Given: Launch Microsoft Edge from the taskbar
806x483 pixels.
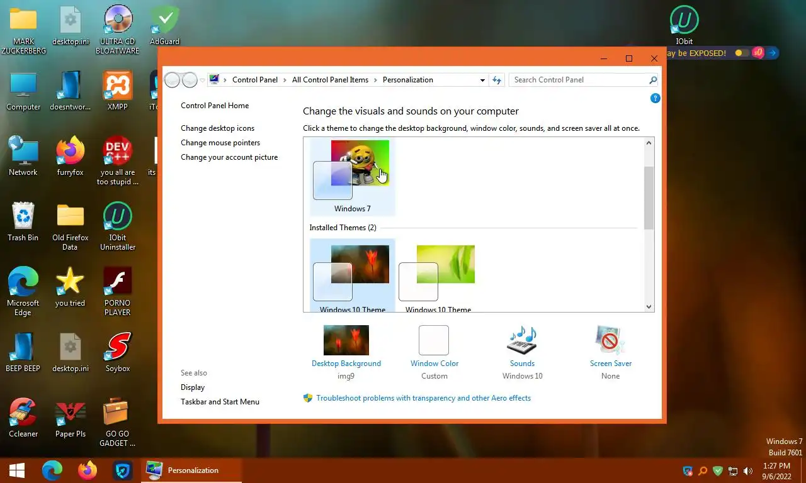Looking at the screenshot, I should (x=52, y=470).
